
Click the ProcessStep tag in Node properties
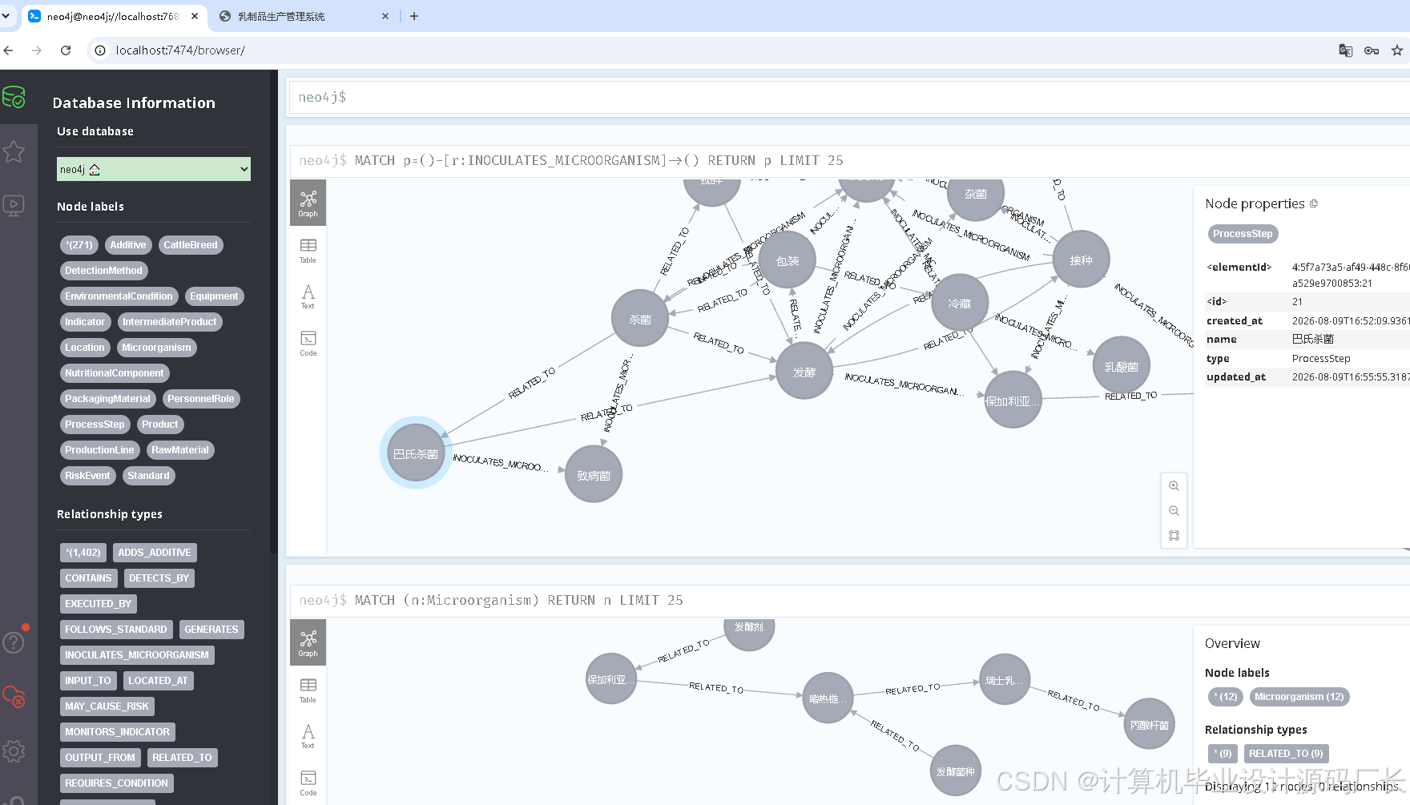(1243, 234)
